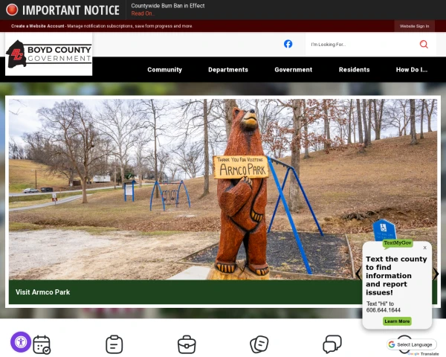This screenshot has width=446, height=357.
Task: Open the clipboard quick link icon
Action: coord(114,344)
